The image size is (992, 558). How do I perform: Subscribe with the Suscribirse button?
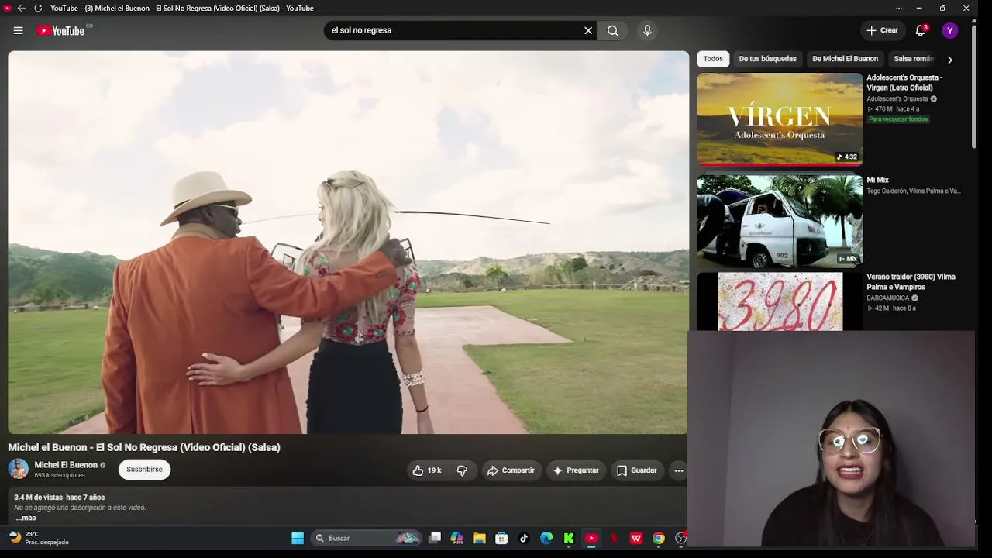tap(144, 470)
